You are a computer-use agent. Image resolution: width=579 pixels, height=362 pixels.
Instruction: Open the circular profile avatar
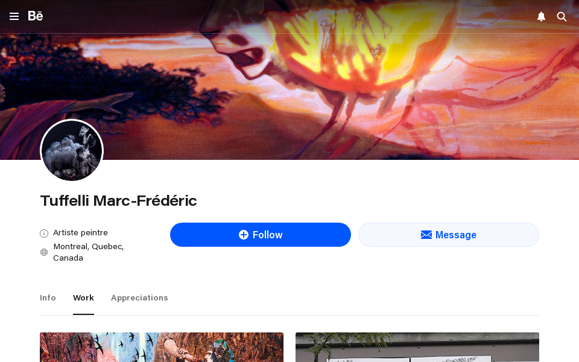pyautogui.click(x=72, y=150)
